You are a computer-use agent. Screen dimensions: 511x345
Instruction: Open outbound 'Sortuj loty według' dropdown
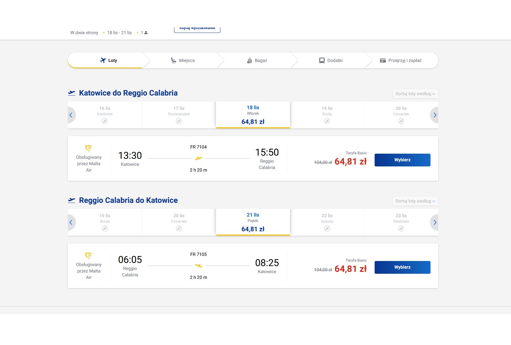tap(415, 94)
